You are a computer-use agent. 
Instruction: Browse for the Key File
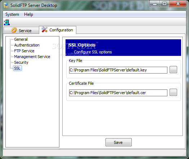point(173,70)
